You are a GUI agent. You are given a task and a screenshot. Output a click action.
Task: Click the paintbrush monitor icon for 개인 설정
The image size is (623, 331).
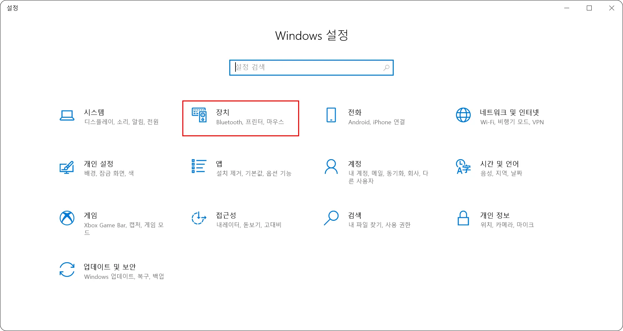click(67, 167)
